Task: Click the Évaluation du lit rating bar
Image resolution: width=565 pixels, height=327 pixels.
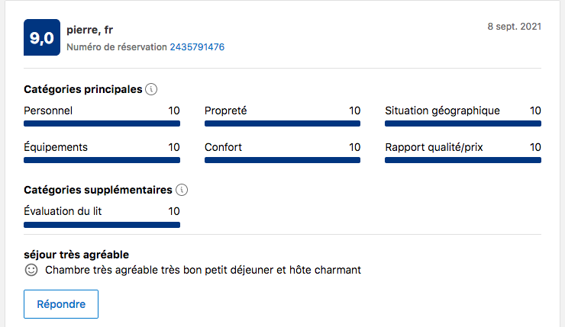Action: click(x=102, y=225)
